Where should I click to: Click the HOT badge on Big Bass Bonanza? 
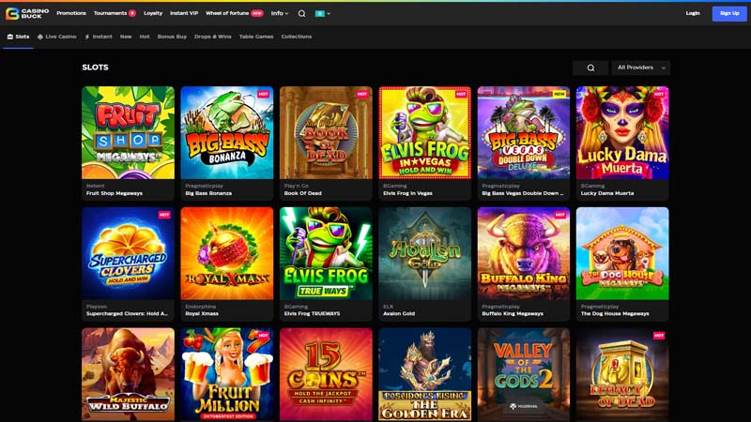(x=263, y=95)
